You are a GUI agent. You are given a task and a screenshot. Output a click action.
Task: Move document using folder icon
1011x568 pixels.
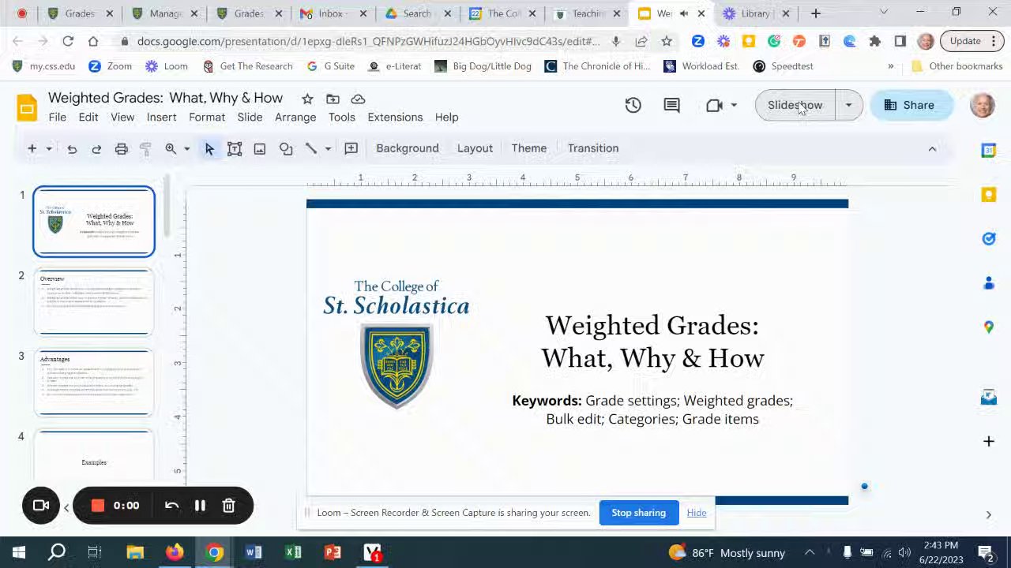click(333, 99)
